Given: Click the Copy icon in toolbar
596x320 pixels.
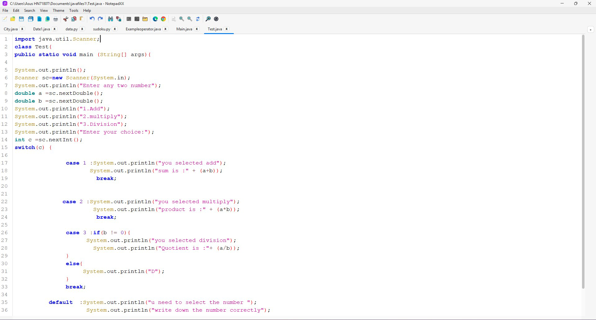Looking at the screenshot, I should (x=74, y=19).
